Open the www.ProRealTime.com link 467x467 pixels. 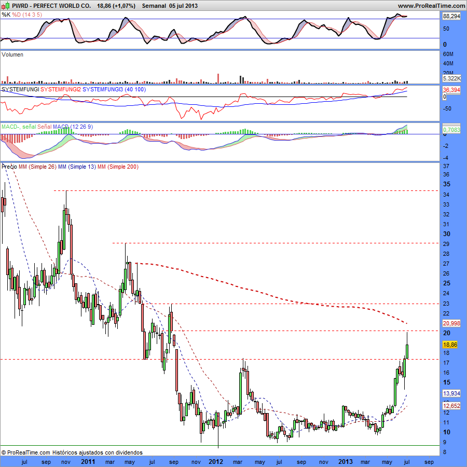click(431, 6)
